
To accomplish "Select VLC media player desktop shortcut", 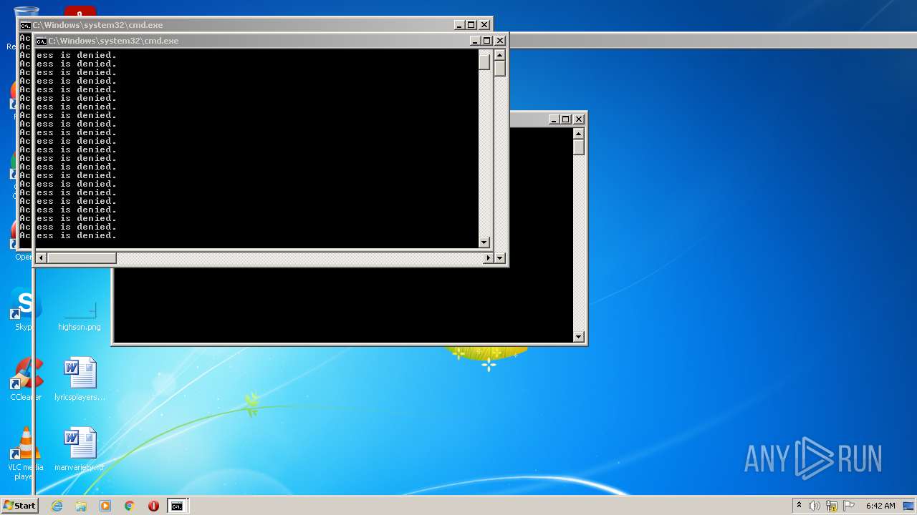I will tap(26, 453).
